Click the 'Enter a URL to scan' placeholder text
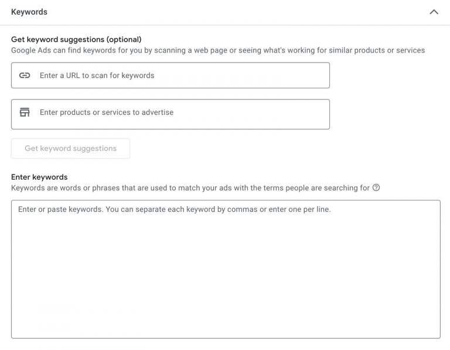 coord(97,76)
